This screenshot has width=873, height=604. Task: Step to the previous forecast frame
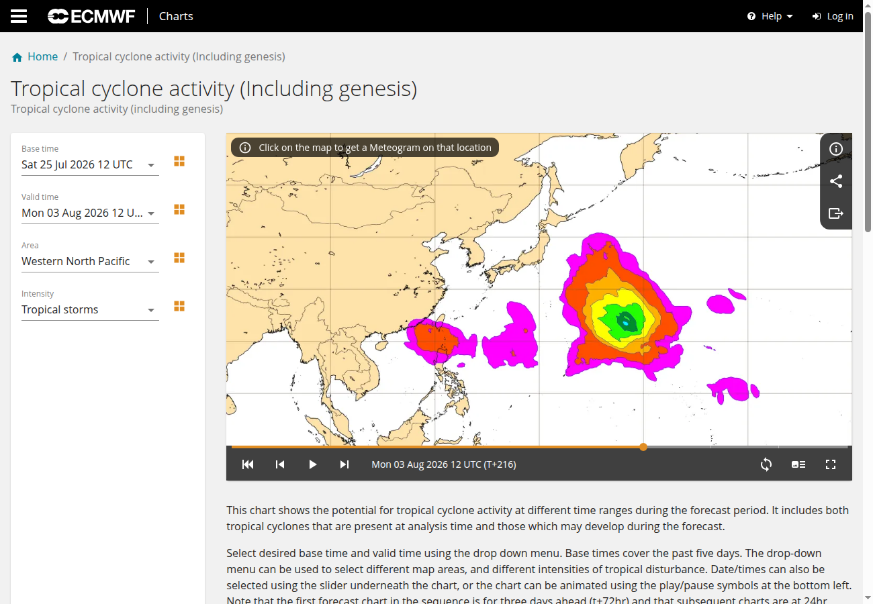280,464
